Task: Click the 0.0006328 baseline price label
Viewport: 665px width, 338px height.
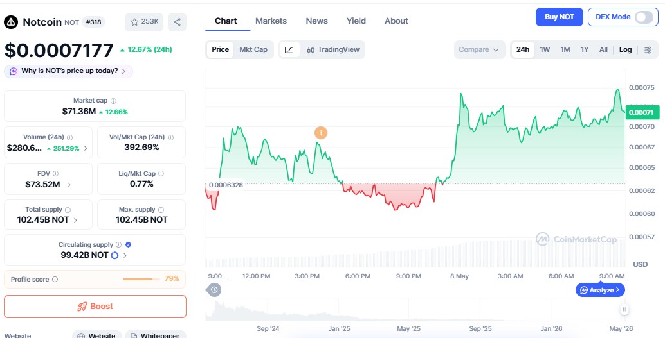Action: tap(226, 185)
